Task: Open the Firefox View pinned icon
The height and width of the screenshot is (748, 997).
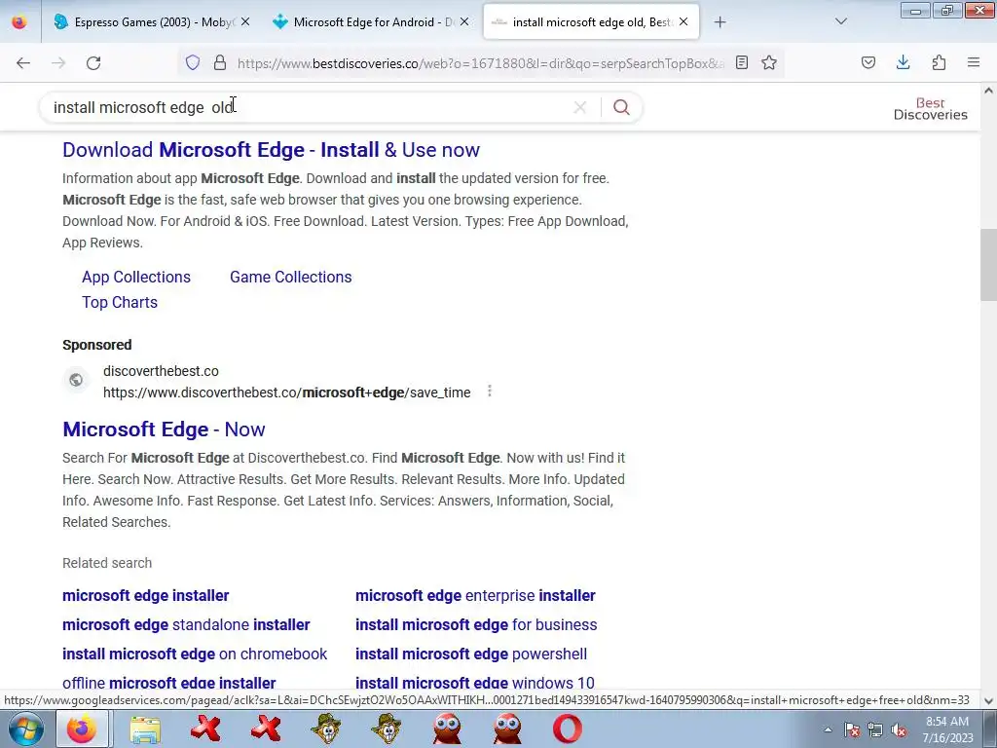Action: pos(19,22)
